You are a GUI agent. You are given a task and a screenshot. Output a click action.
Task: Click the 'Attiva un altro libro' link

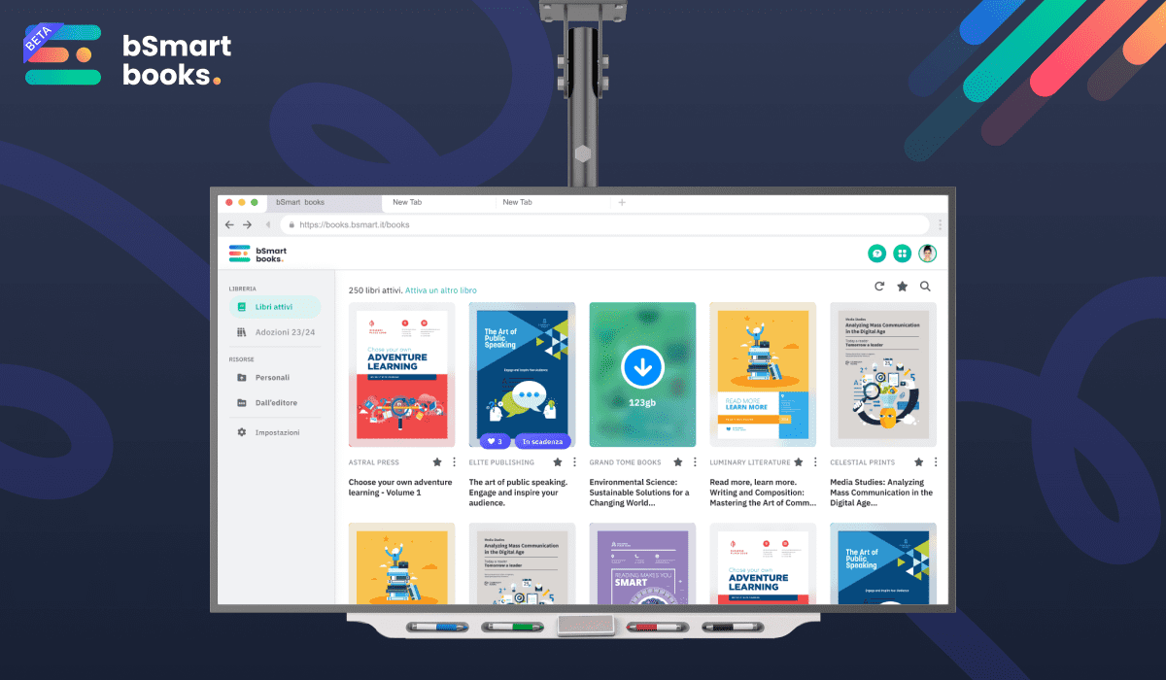coord(439,289)
